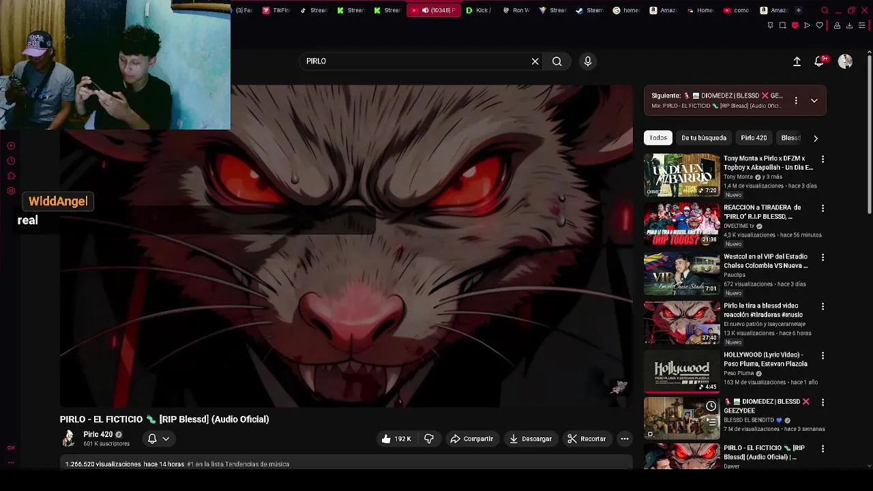Select the Blessd filter chip
873x491 pixels.
(791, 138)
